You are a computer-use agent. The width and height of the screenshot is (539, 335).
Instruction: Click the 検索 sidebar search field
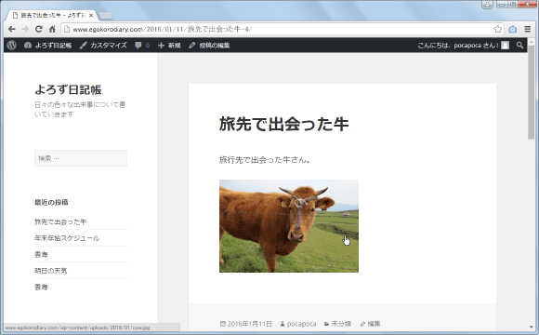point(81,158)
